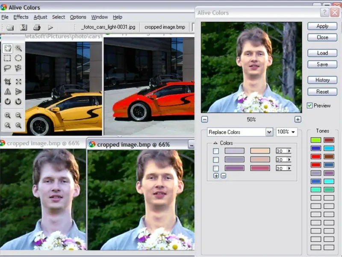Select the Magic Wand tool
Screen dimensions: 342x257
pos(18,48)
